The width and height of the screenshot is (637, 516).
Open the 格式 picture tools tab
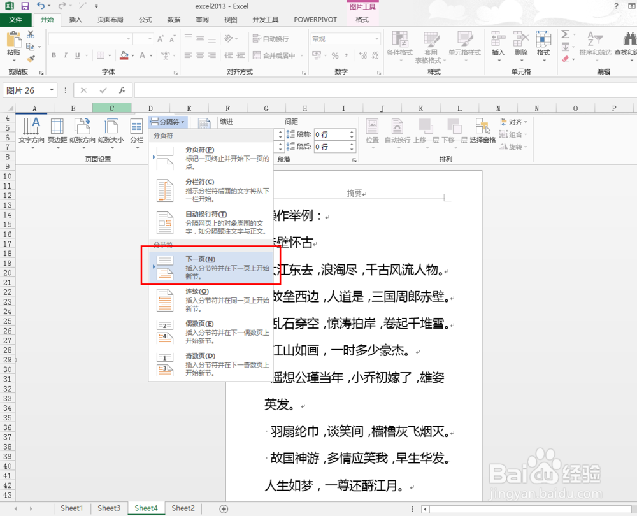(x=362, y=20)
